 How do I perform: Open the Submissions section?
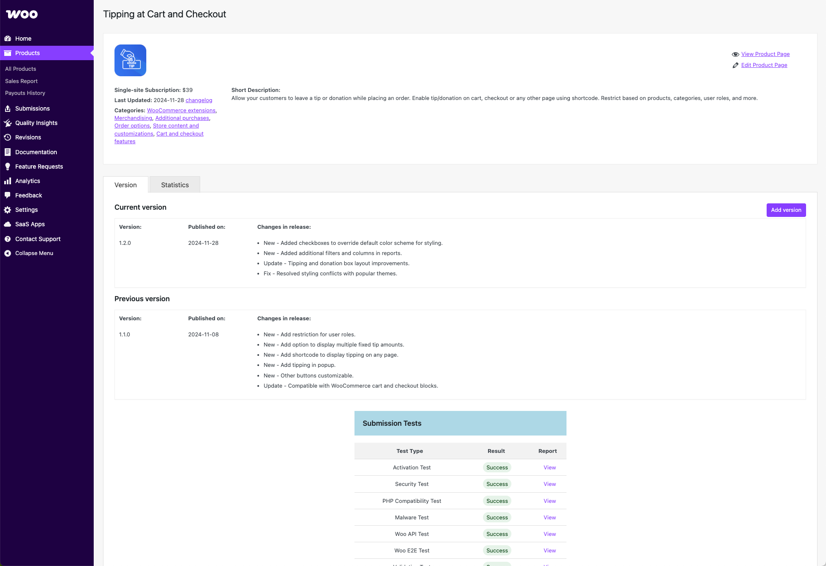click(x=33, y=108)
